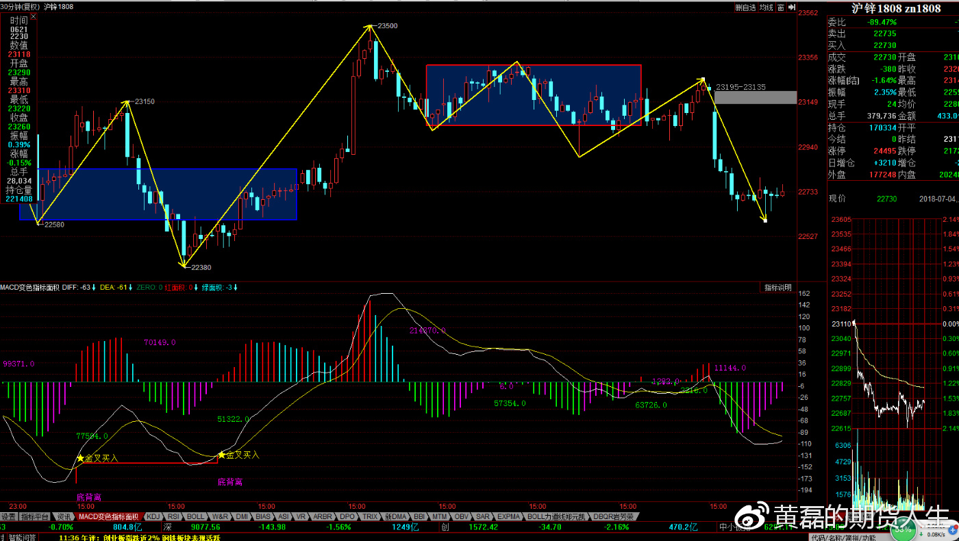Screen dimensions: 959x541
Task: Select the BOLL indicator tab
Action: [196, 516]
